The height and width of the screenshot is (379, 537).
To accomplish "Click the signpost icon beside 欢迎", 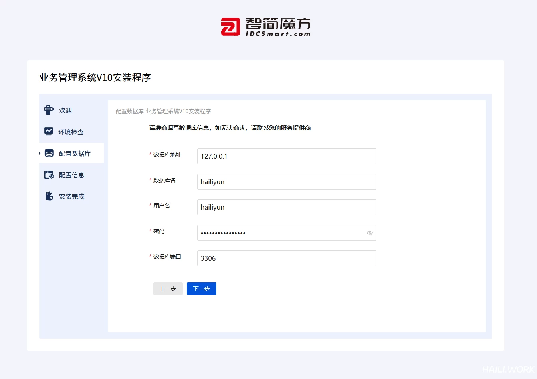I will click(x=49, y=110).
